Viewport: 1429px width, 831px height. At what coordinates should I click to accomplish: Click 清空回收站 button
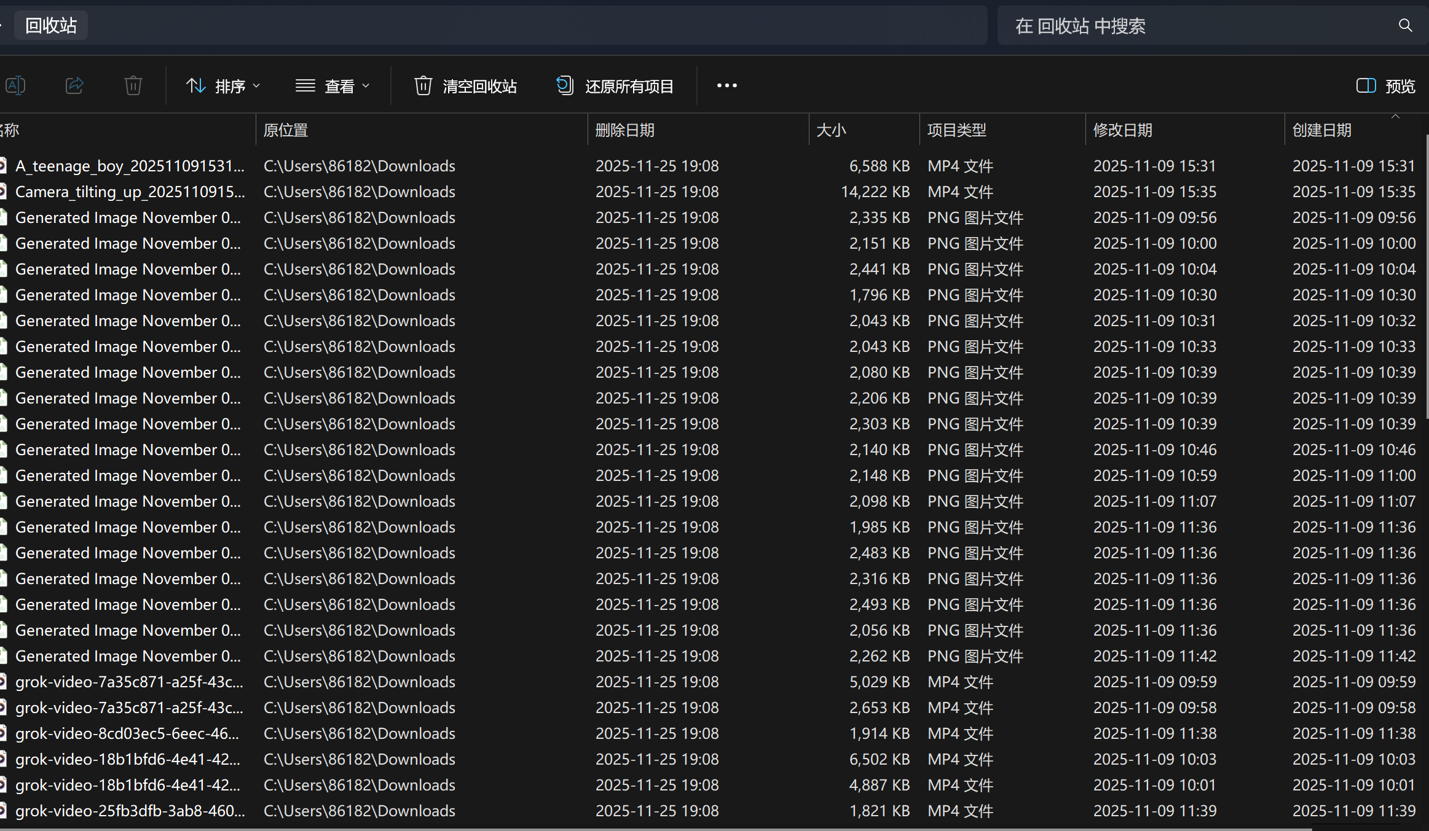point(479,86)
